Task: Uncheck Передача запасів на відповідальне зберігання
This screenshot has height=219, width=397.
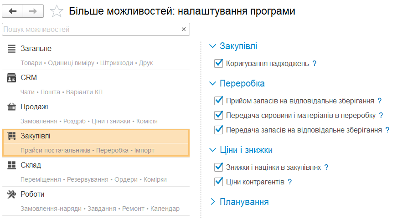Action: click(x=218, y=130)
